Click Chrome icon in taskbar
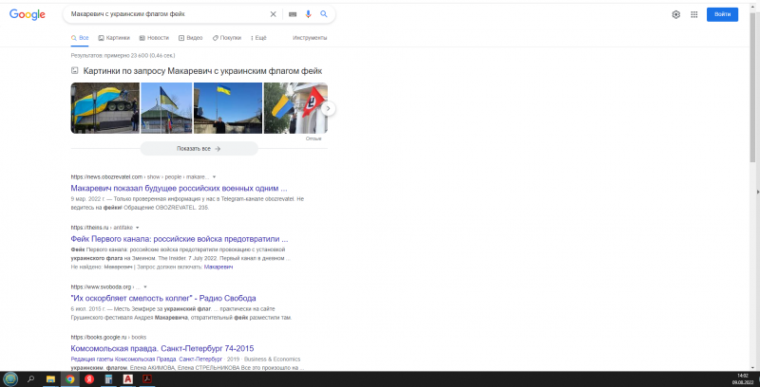 coord(69,379)
